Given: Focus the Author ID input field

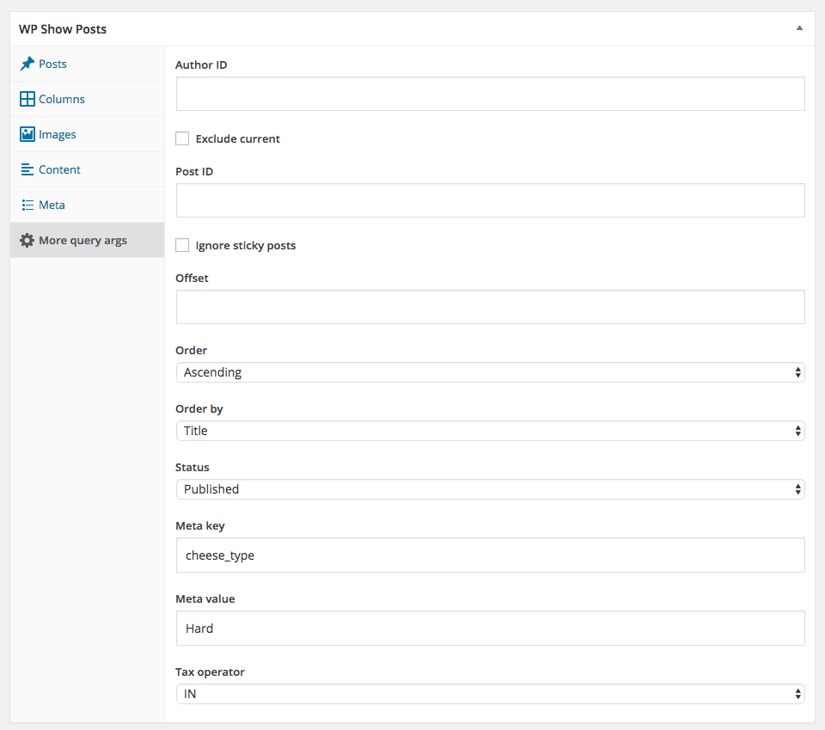Looking at the screenshot, I should coord(491,94).
